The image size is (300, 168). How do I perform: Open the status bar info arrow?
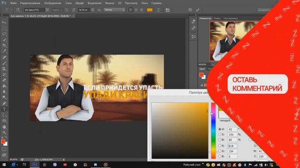coord(64,160)
